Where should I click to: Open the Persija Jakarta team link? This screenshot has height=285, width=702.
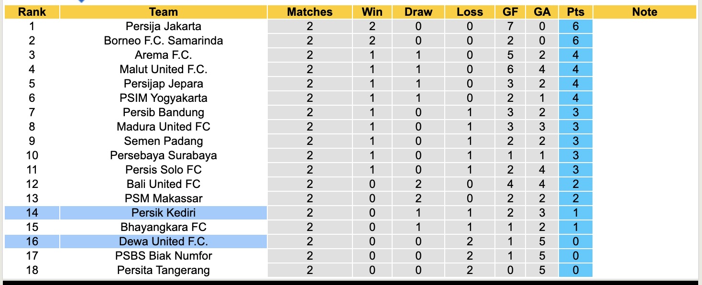(x=164, y=26)
